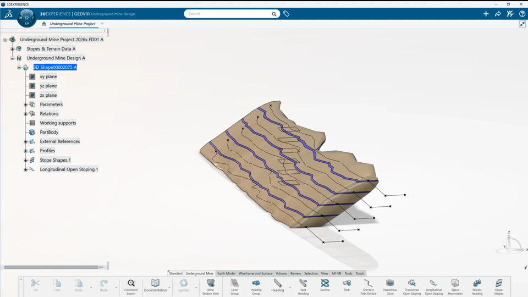The width and height of the screenshot is (528, 297).
Task: Switch to the Touch tab
Action: 360,273
